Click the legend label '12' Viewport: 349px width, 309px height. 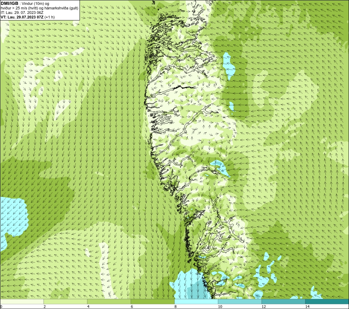point(263,307)
